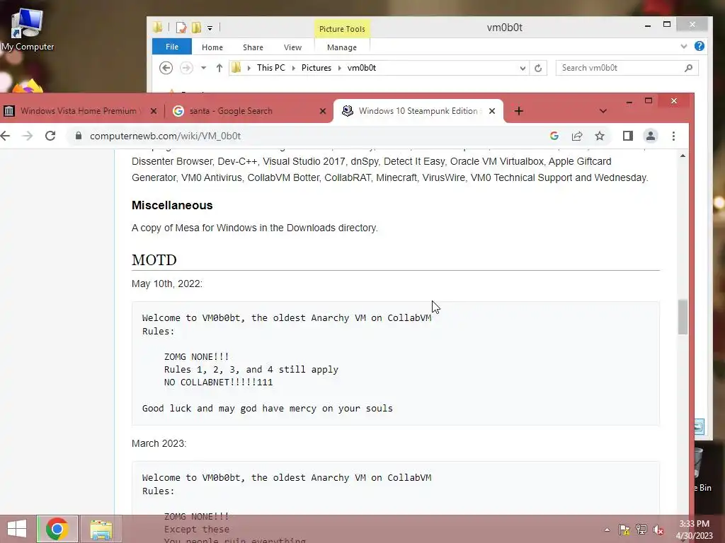The width and height of the screenshot is (725, 543).
Task: Click the Chrome address bar URL
Action: pos(165,136)
